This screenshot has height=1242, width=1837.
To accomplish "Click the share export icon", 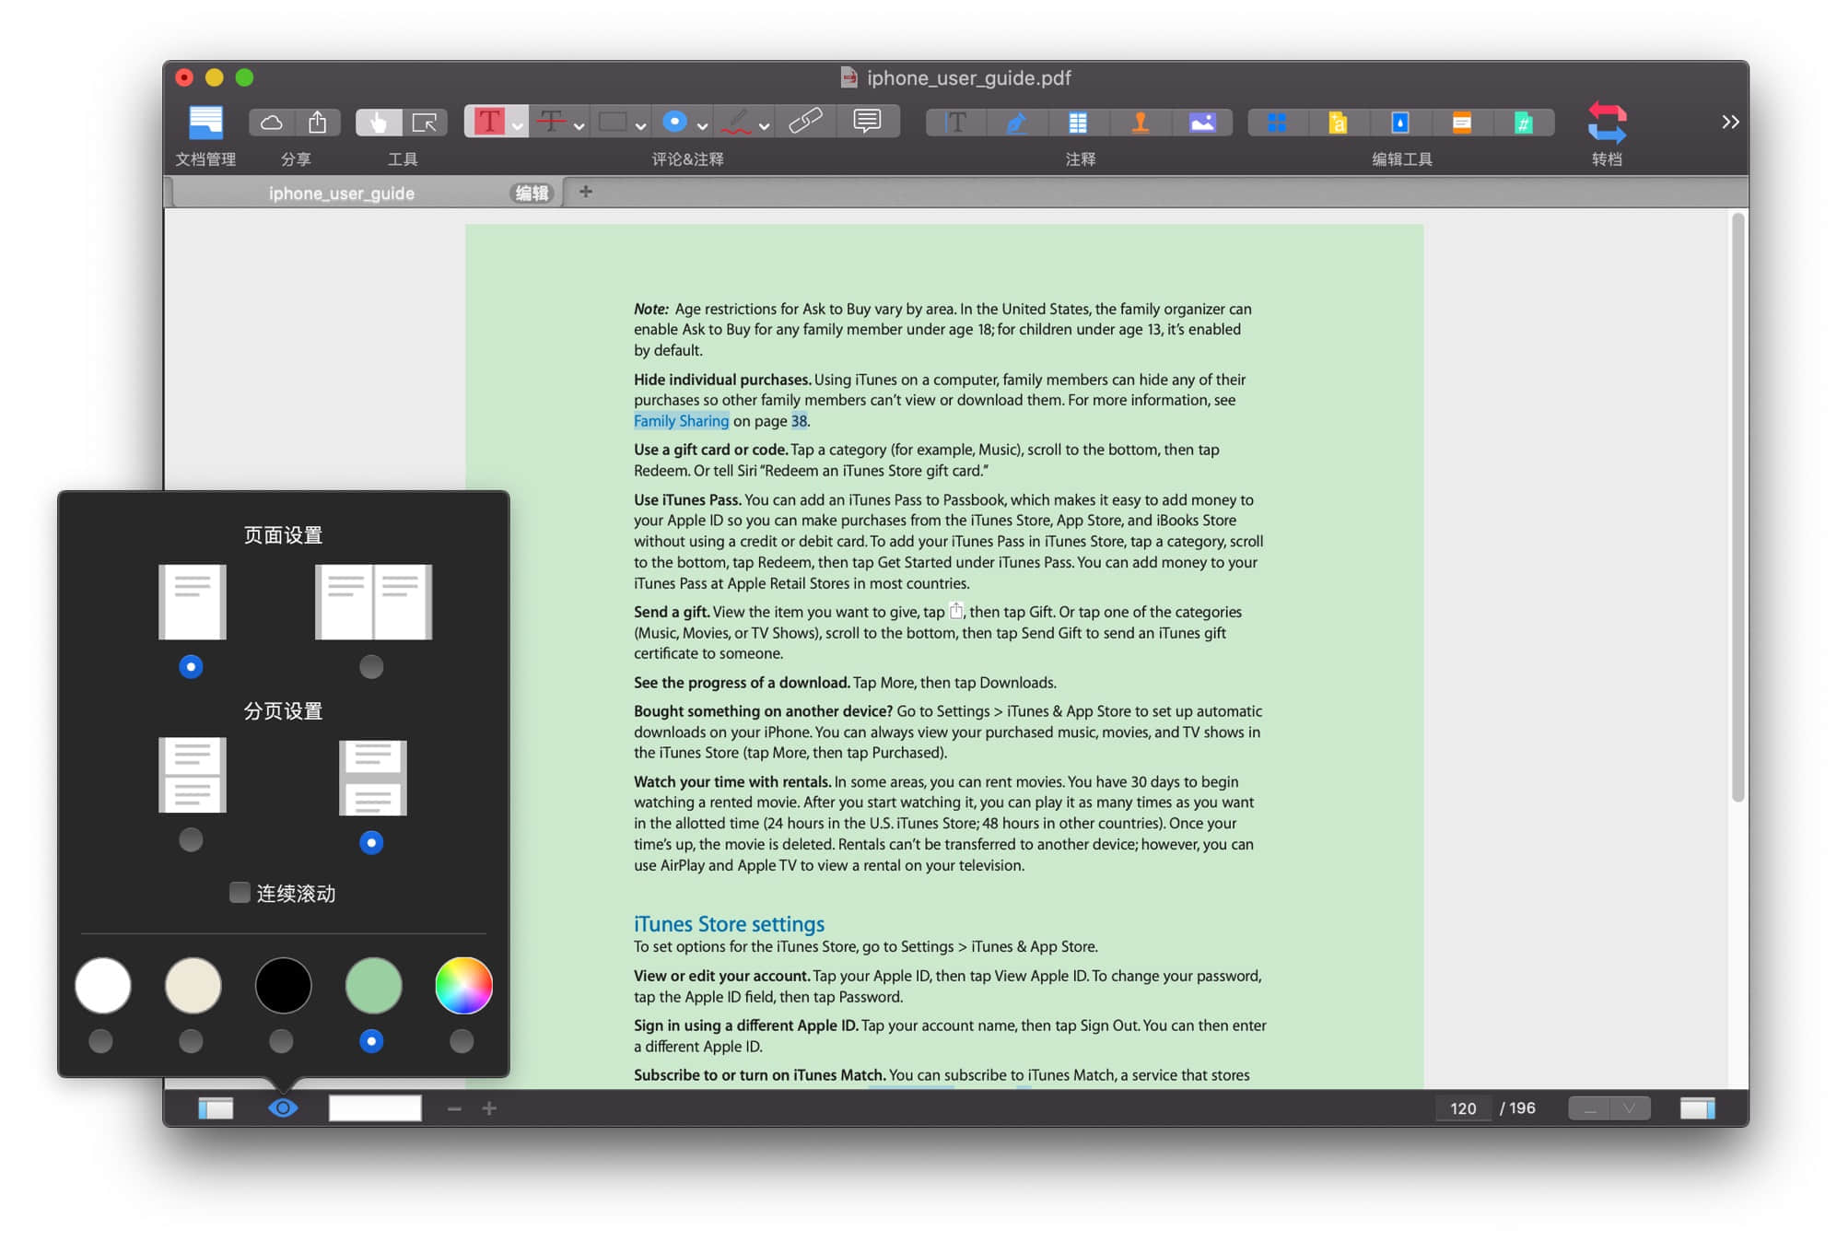I will pyautogui.click(x=317, y=123).
